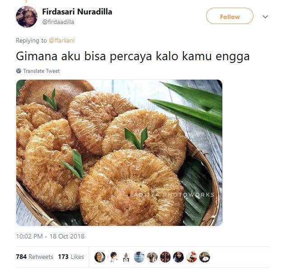Follow Firdasari Nuradilla

pyautogui.click(x=230, y=16)
